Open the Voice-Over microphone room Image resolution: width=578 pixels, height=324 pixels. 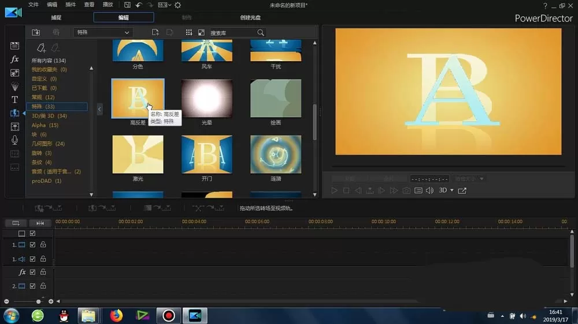[x=14, y=140]
